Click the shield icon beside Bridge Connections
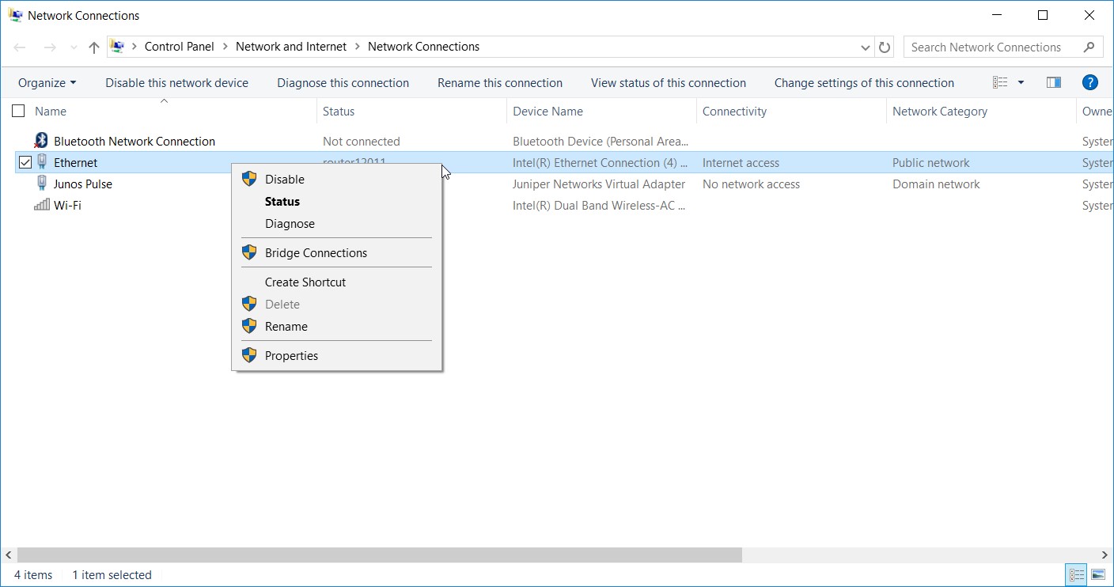This screenshot has height=587, width=1114. pos(249,252)
